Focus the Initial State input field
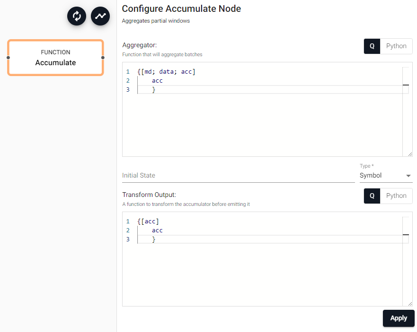Screen dimensions: 417x332 point(238,175)
